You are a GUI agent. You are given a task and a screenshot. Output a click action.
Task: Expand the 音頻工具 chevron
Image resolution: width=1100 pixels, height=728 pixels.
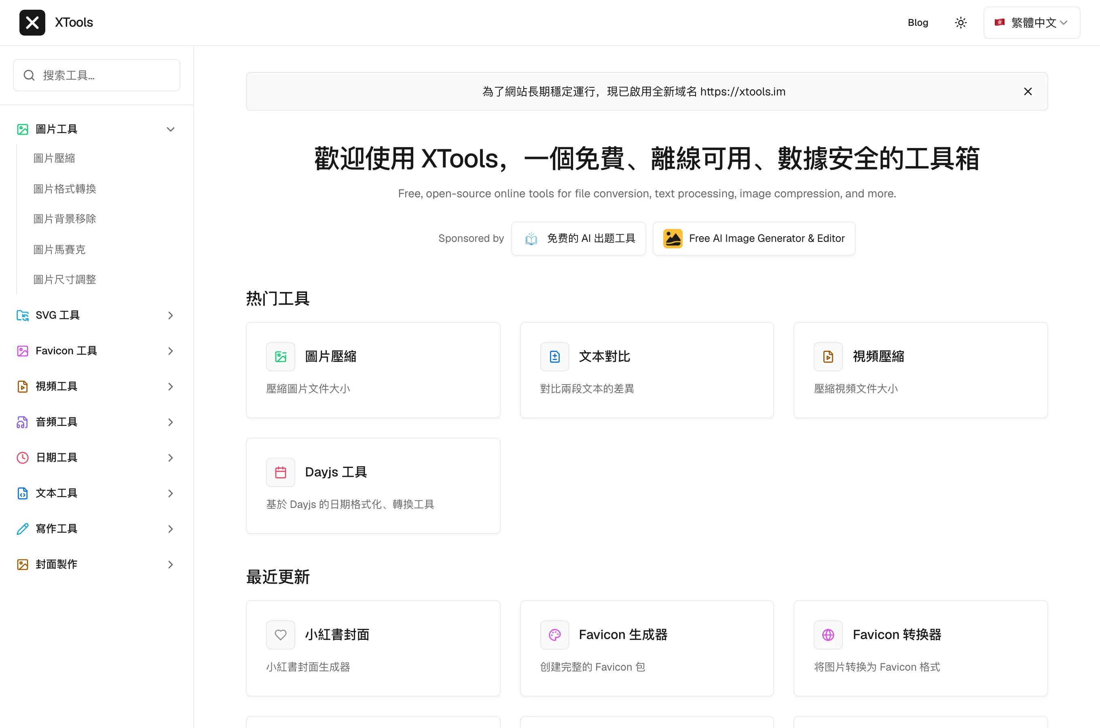pyautogui.click(x=170, y=422)
